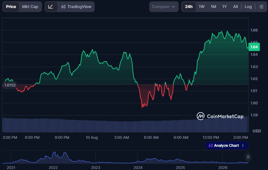Select the 1Y time range
268x170 pixels.
(224, 7)
